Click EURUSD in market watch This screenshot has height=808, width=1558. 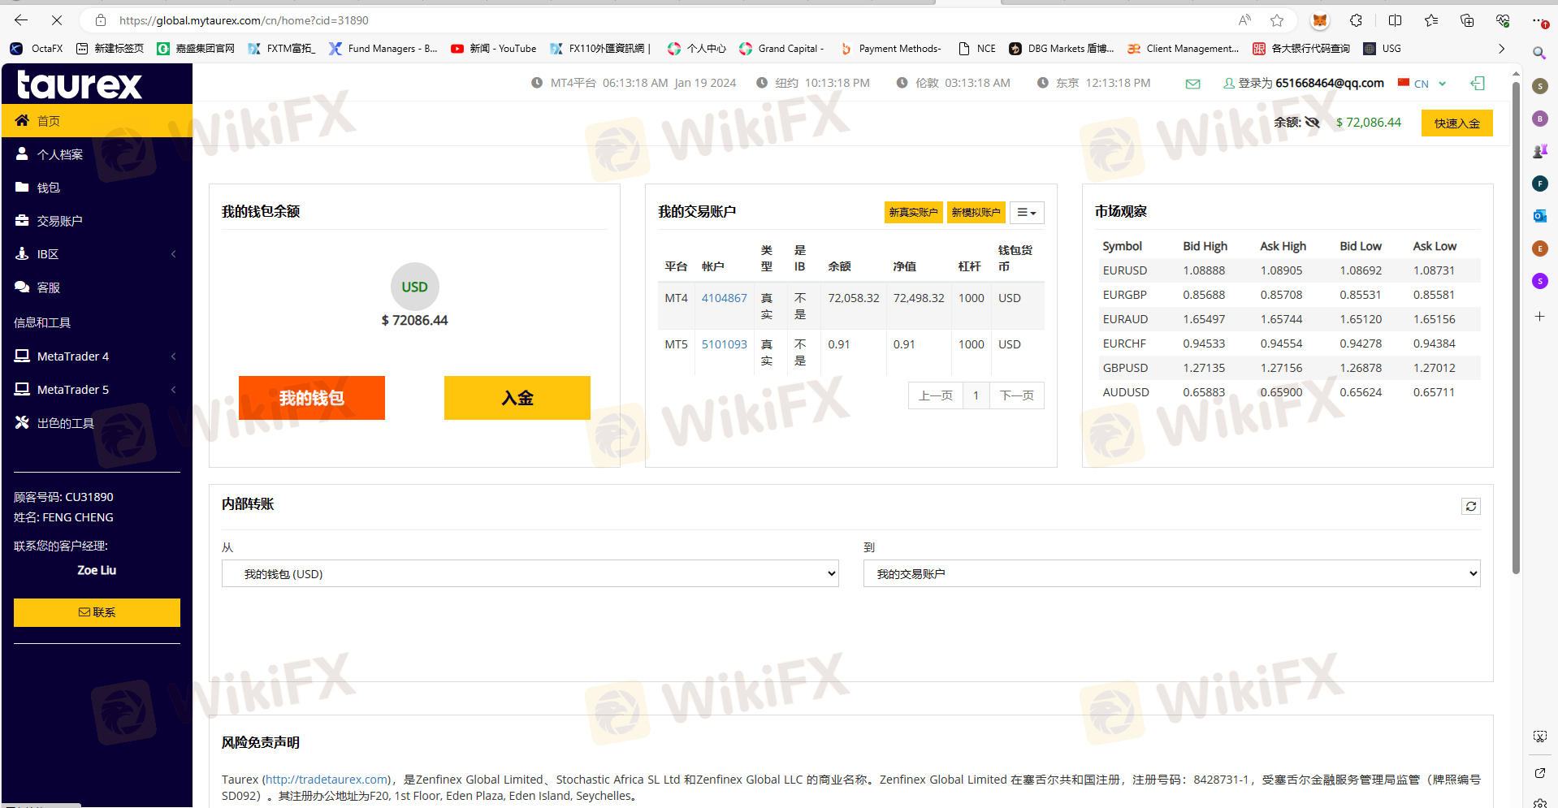(x=1125, y=270)
